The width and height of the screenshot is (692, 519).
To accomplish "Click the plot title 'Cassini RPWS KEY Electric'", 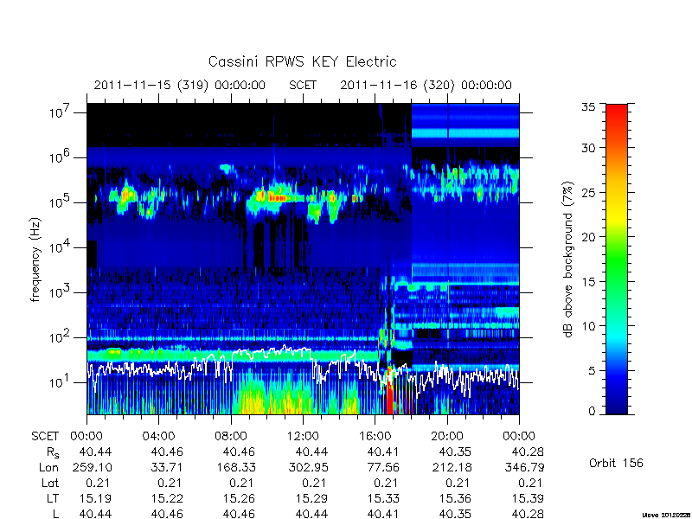I will (x=302, y=61).
